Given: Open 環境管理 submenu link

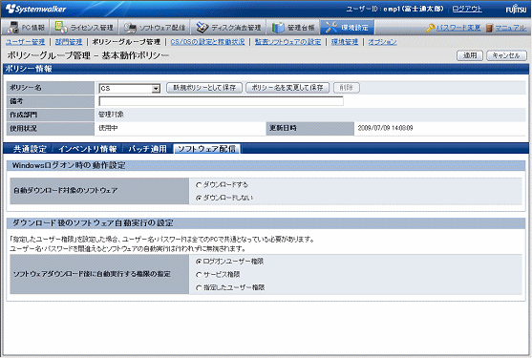Looking at the screenshot, I should pyautogui.click(x=345, y=42).
